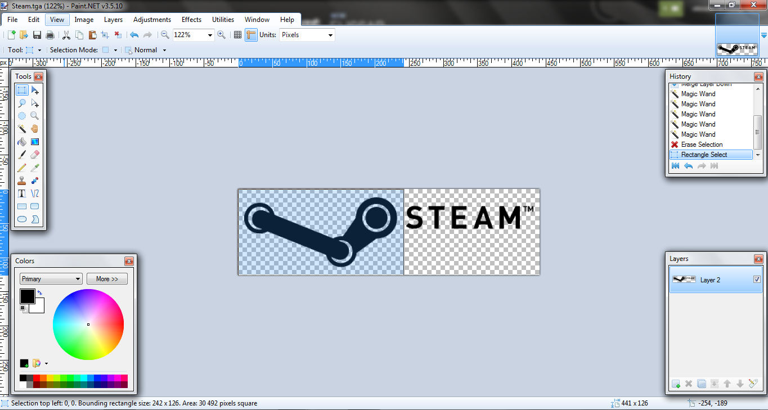Image resolution: width=768 pixels, height=410 pixels.
Task: Click the Zoom Out magnifier icon
Action: point(165,35)
